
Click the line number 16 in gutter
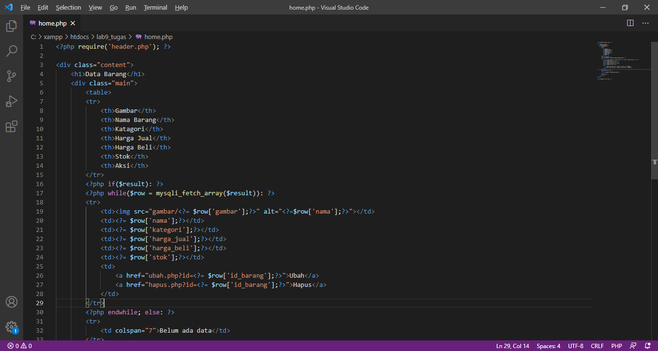click(x=39, y=184)
